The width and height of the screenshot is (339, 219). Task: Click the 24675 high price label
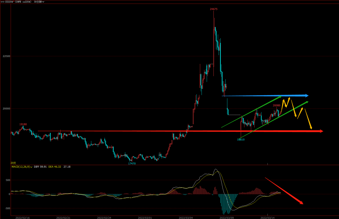tap(214, 9)
